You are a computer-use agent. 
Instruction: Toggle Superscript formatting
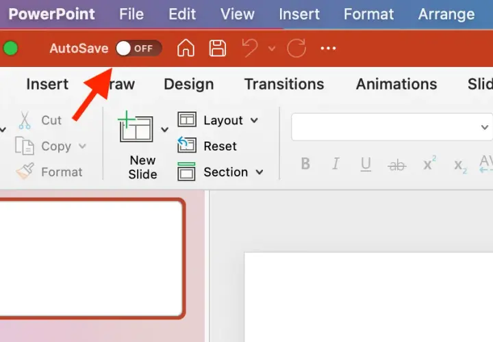point(429,163)
